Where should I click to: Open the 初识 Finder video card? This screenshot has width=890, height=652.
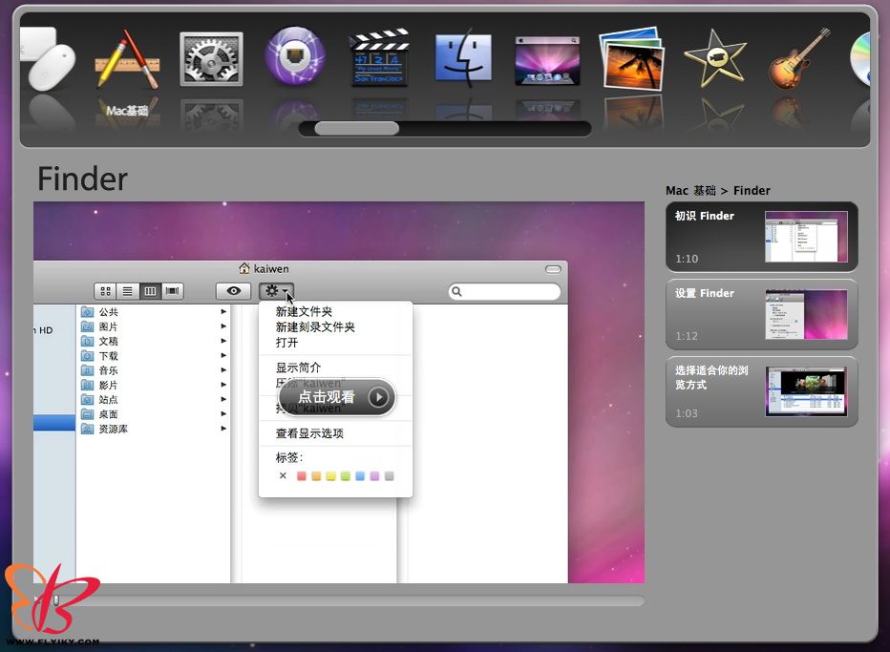pyautogui.click(x=762, y=237)
